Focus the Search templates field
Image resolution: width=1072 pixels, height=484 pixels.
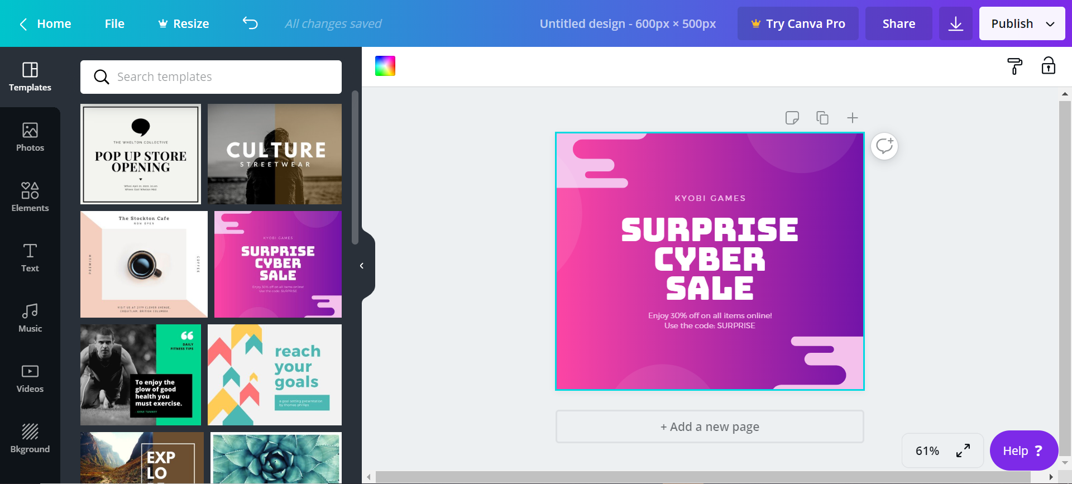coord(211,77)
